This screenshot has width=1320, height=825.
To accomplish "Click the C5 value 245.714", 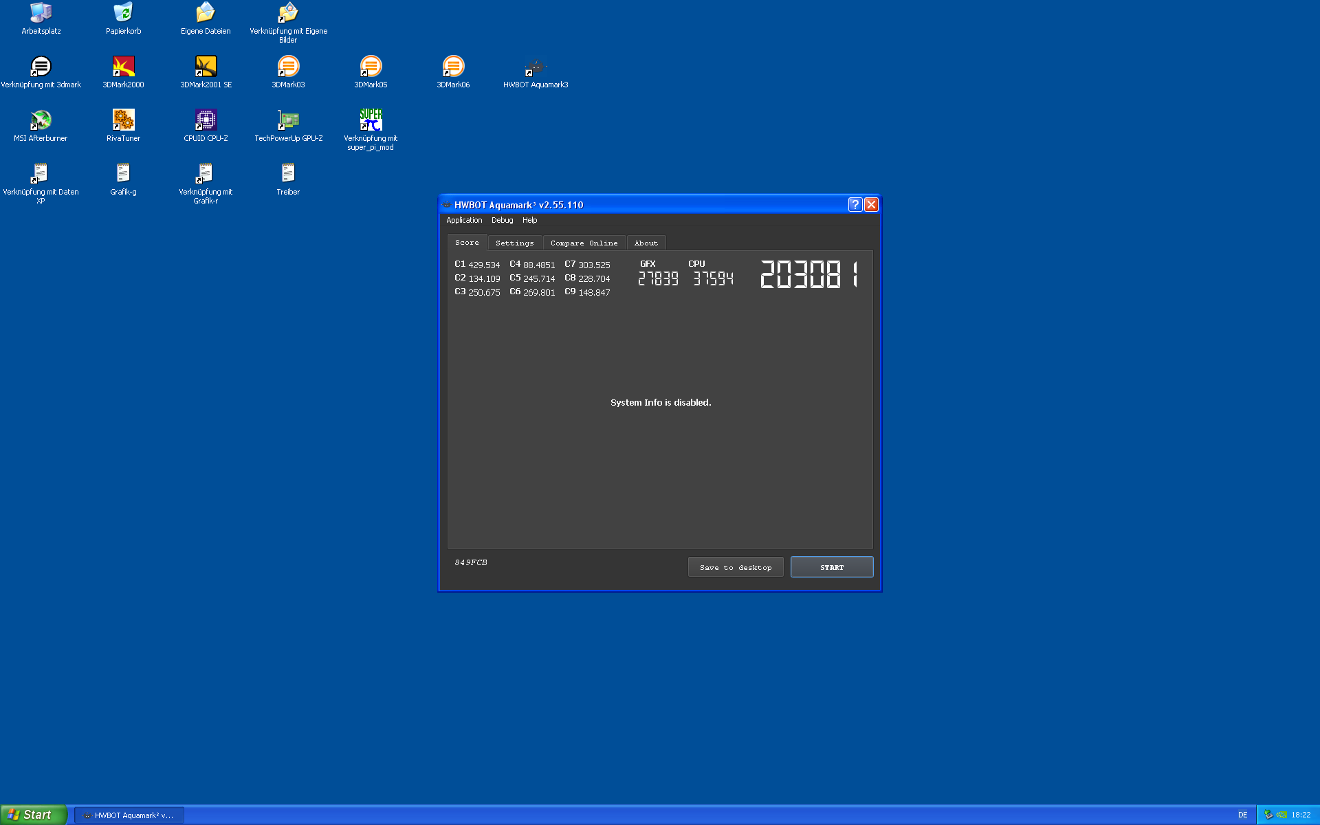I will [x=539, y=278].
